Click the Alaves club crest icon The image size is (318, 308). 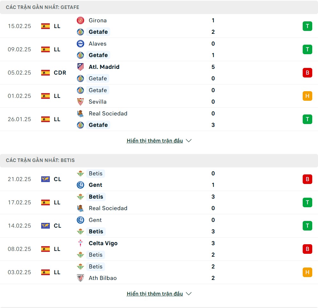pyautogui.click(x=80, y=44)
